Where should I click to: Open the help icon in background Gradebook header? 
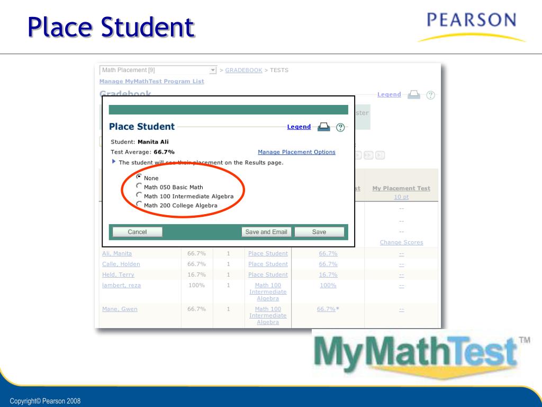click(430, 95)
